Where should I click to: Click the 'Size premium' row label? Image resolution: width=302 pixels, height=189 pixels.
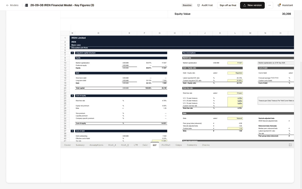80,113
